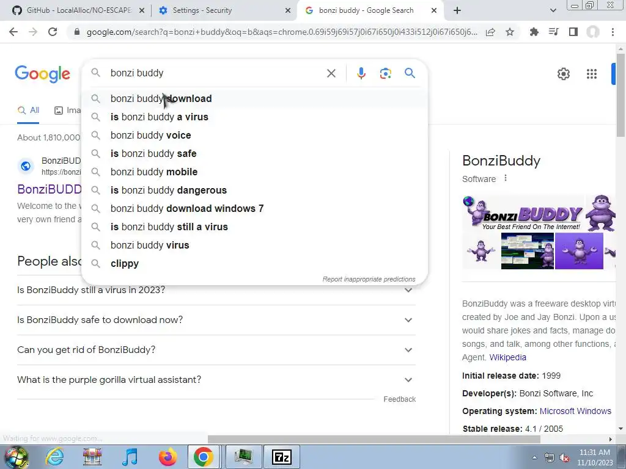Open the Microsoft Windows link
This screenshot has height=469, width=626.
575,411
